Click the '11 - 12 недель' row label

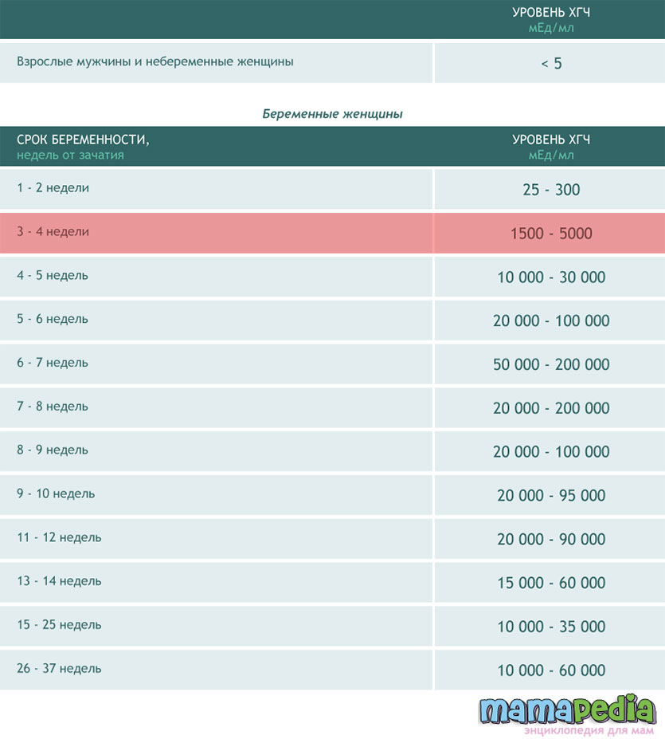(x=59, y=537)
